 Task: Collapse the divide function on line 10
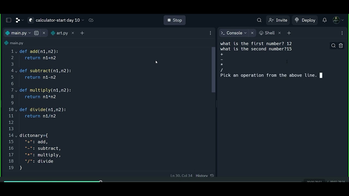[x=16, y=110]
